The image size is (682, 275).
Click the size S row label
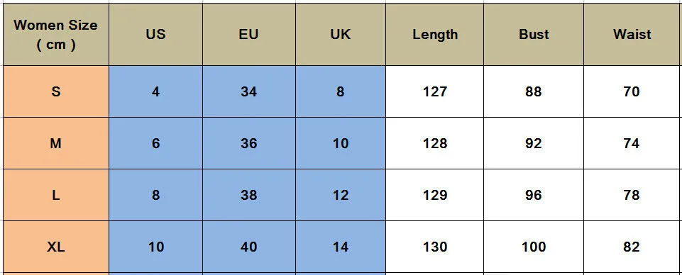(x=55, y=91)
